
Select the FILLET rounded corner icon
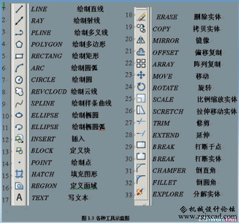point(141,180)
